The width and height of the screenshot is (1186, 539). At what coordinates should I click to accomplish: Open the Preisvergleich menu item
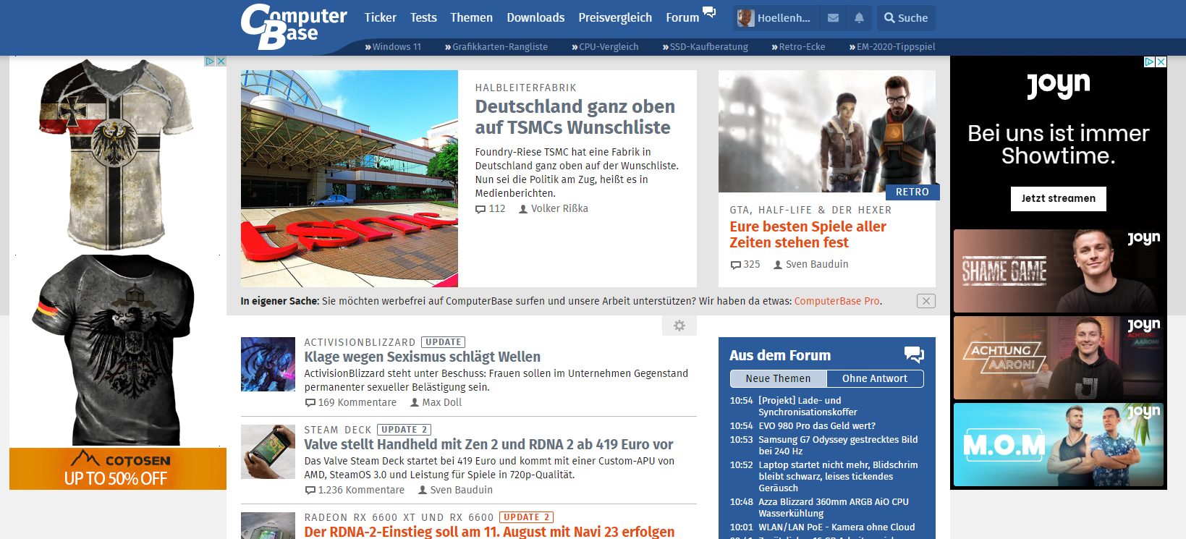coord(615,17)
